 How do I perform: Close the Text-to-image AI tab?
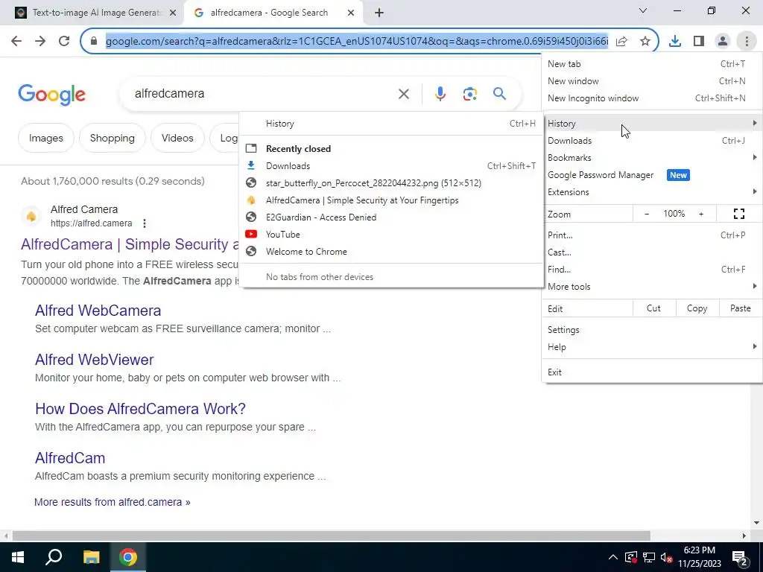[x=173, y=13]
